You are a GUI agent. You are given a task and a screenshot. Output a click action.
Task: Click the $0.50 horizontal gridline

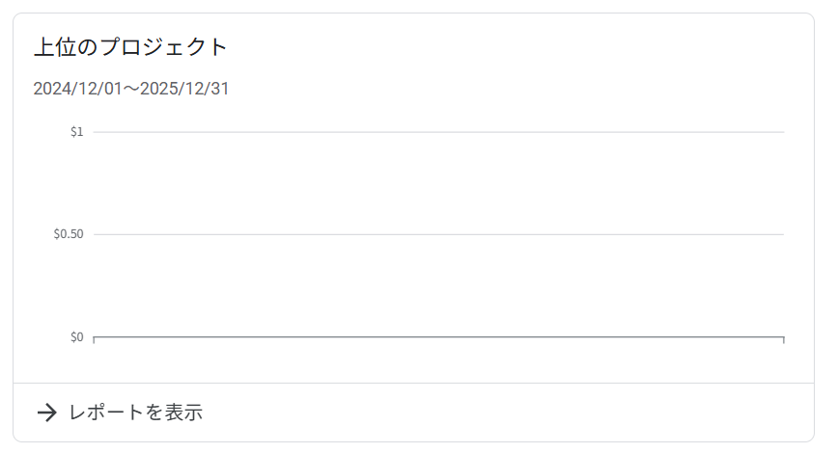(x=439, y=234)
